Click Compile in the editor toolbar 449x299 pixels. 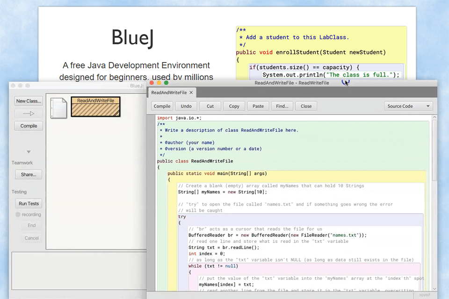click(162, 106)
